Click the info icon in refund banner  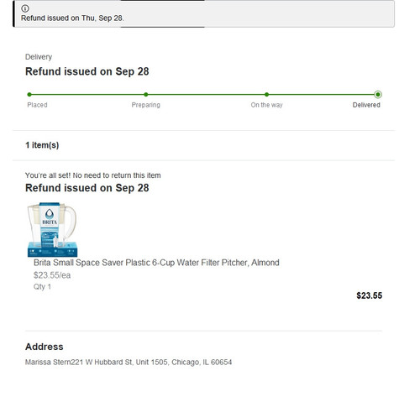click(x=25, y=8)
